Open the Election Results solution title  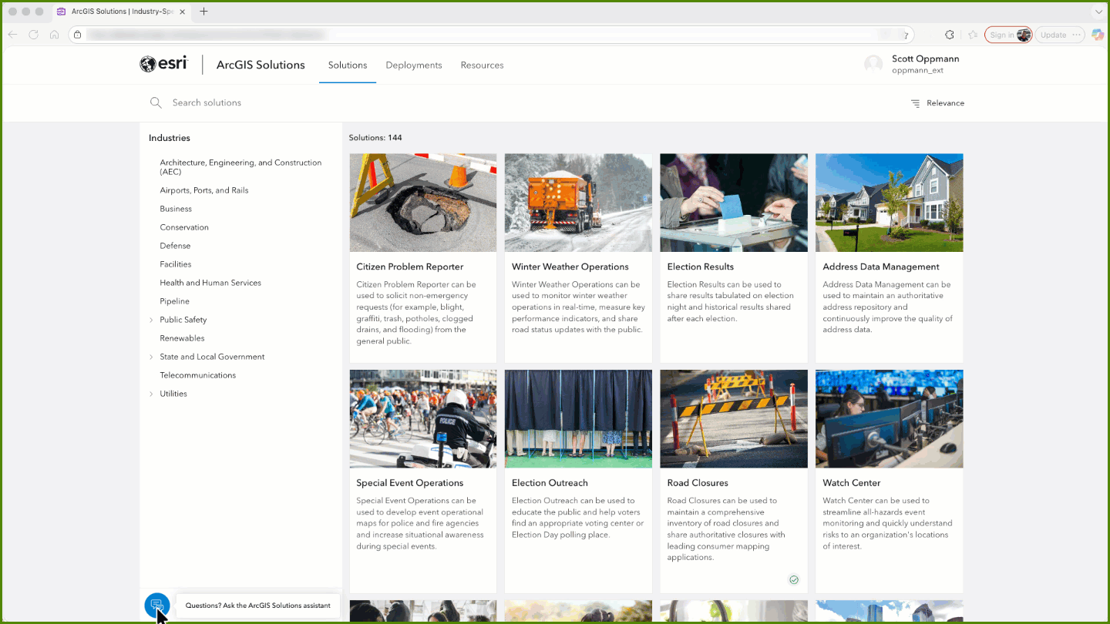[701, 267]
